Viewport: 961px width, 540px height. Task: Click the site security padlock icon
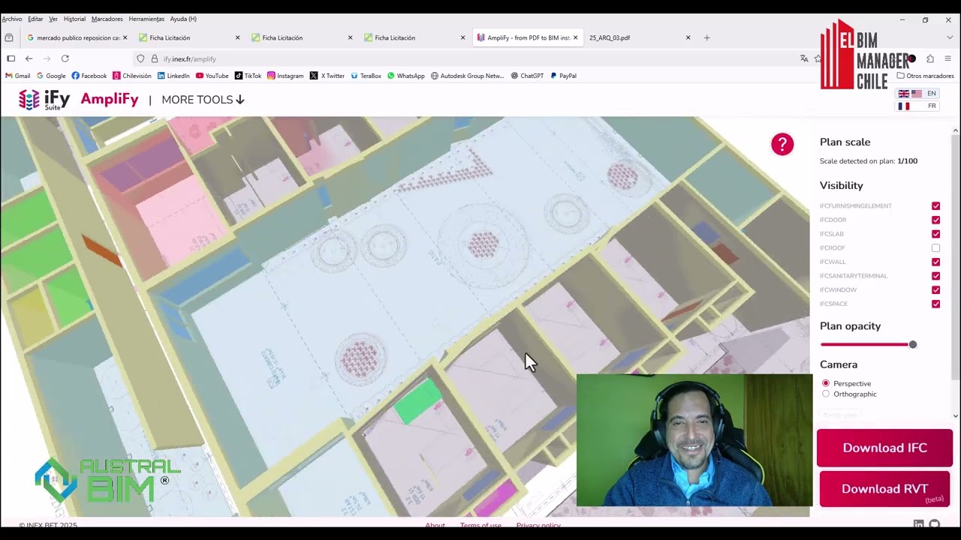tap(154, 58)
